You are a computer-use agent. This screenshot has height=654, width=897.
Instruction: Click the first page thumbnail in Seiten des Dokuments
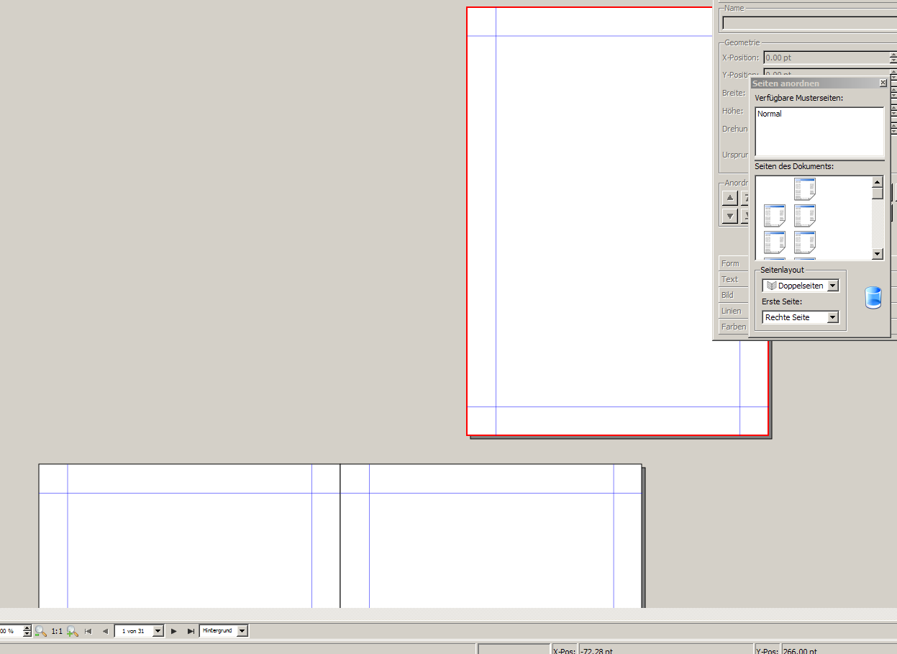point(805,189)
